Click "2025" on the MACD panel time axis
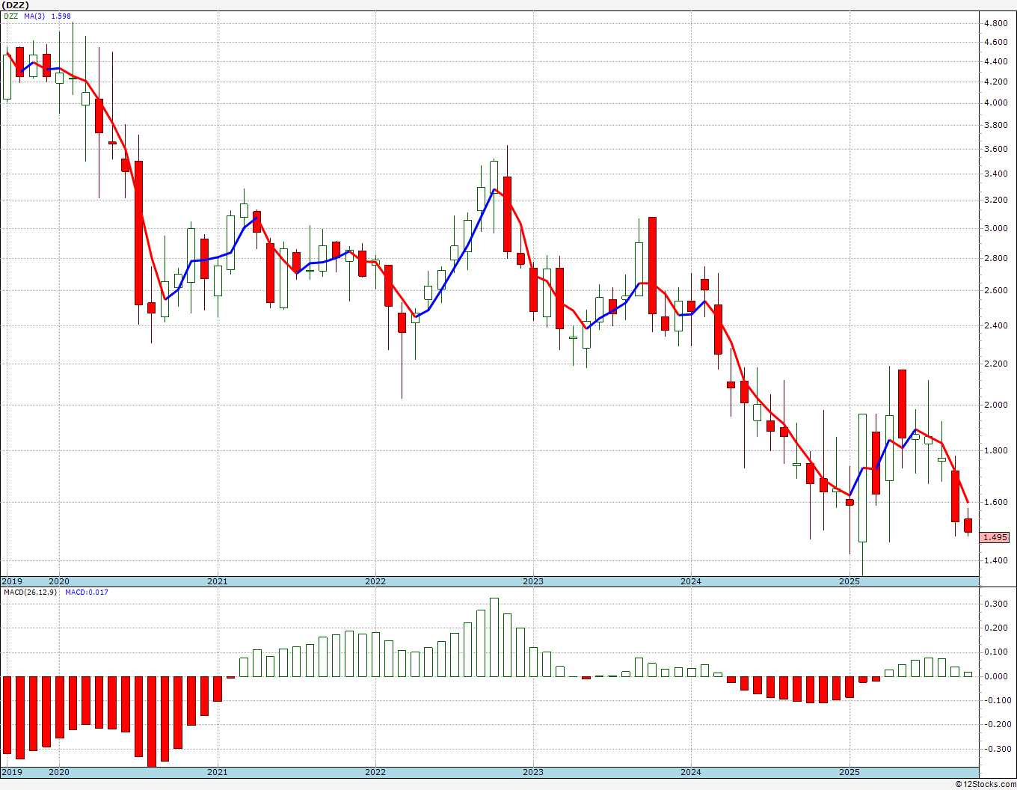 coord(849,772)
